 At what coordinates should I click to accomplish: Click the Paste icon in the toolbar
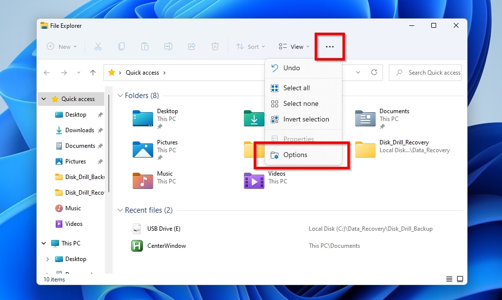[145, 46]
